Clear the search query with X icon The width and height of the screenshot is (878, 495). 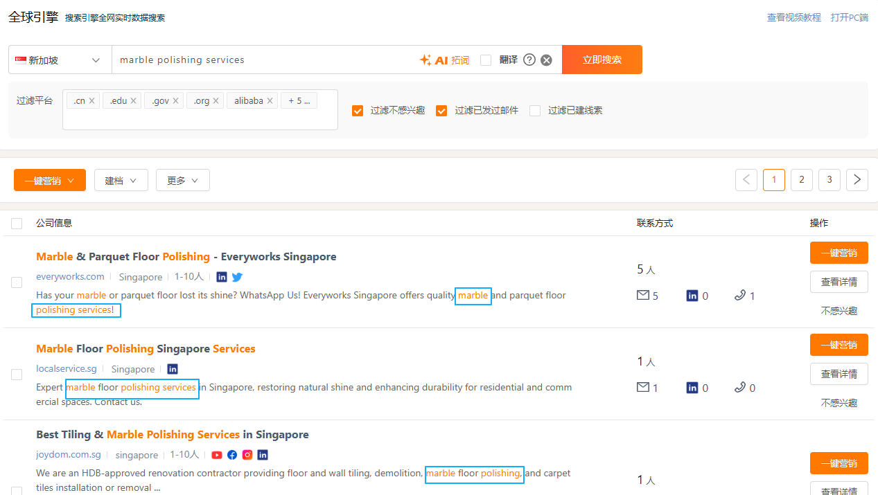coord(546,60)
